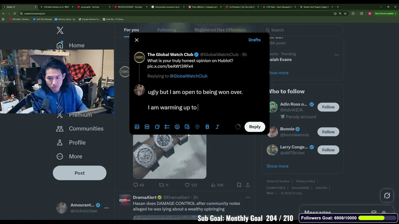Switch to For you tab
Image resolution: width=399 pixels, height=224 pixels.
[x=131, y=30]
